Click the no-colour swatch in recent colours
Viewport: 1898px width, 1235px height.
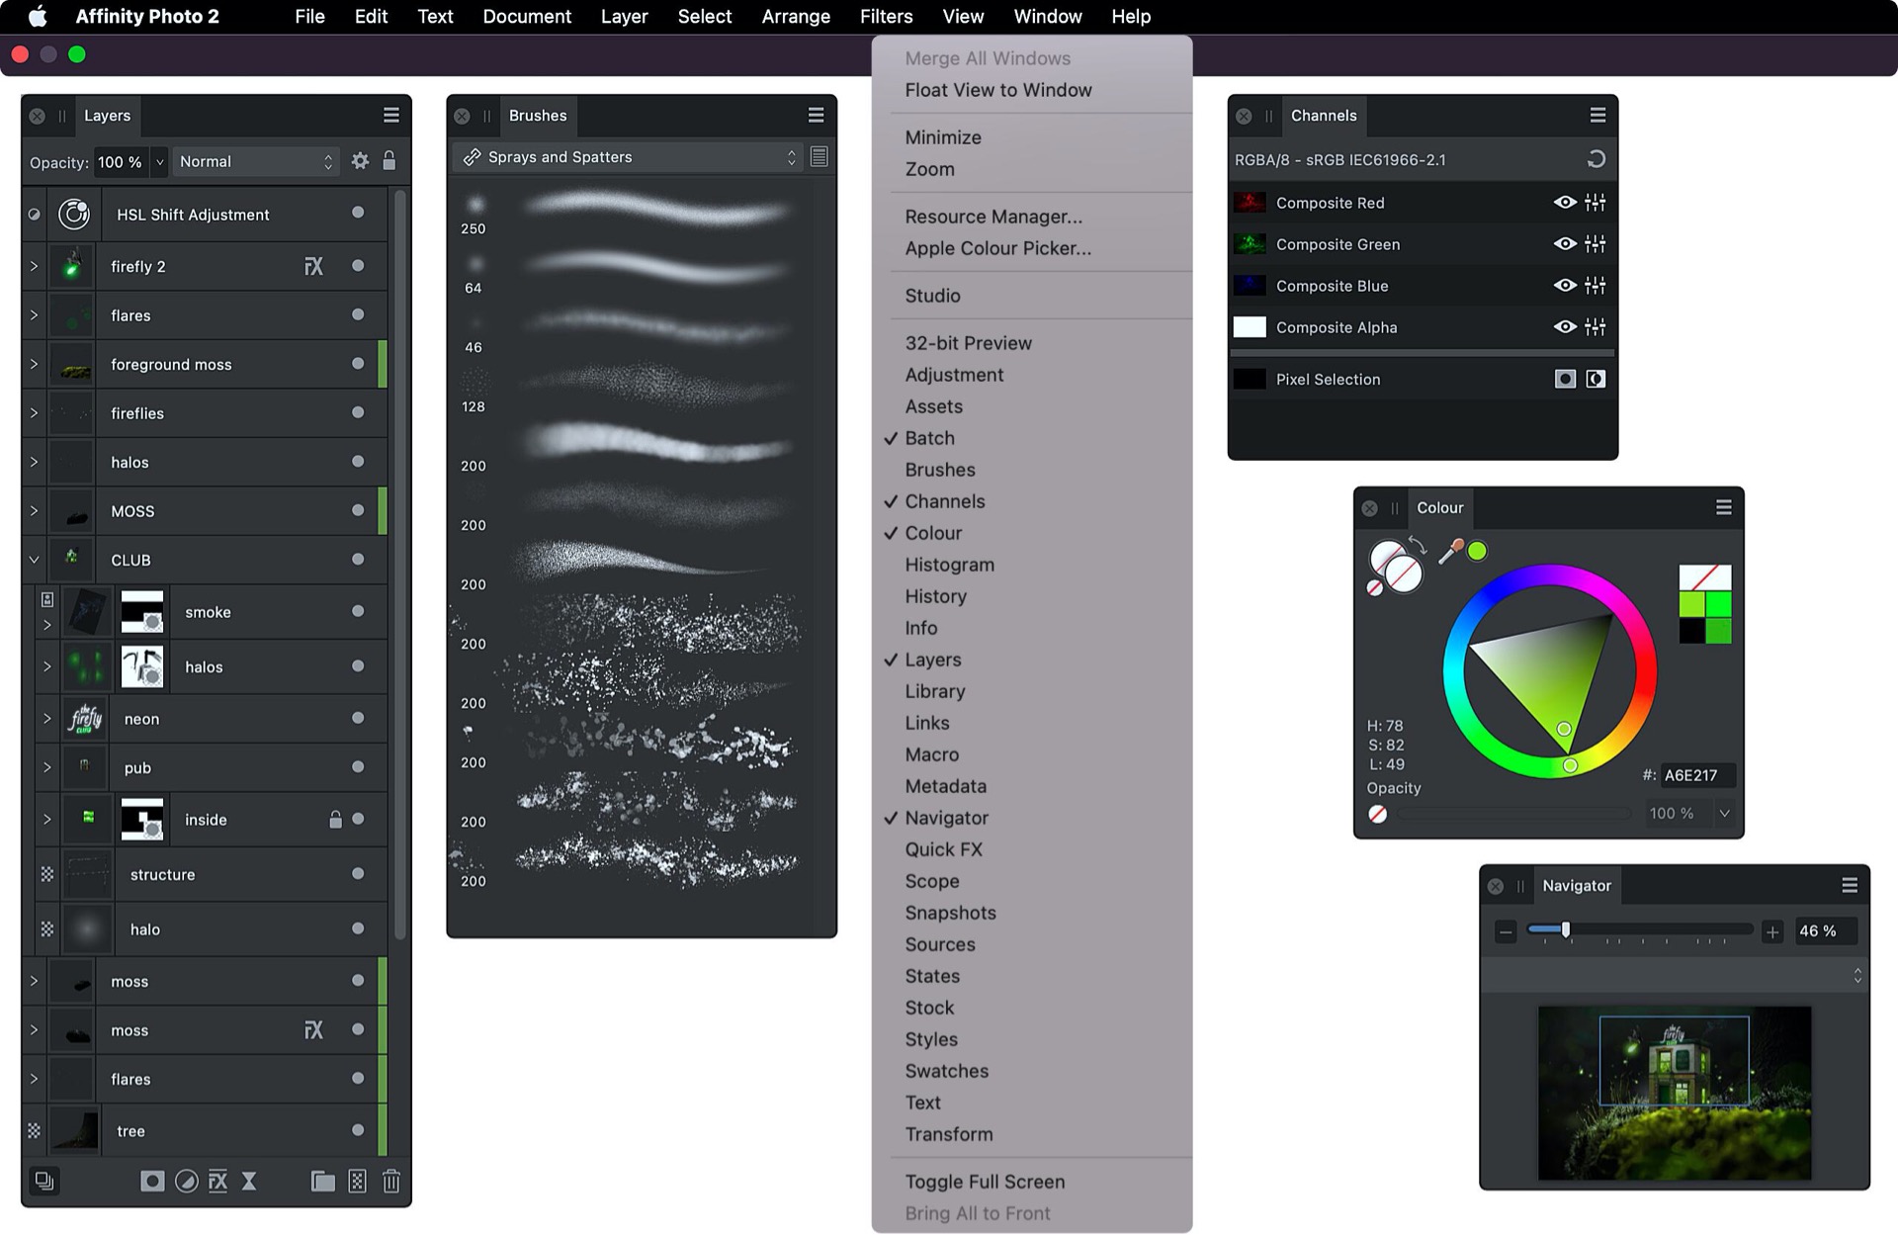[x=1705, y=577]
